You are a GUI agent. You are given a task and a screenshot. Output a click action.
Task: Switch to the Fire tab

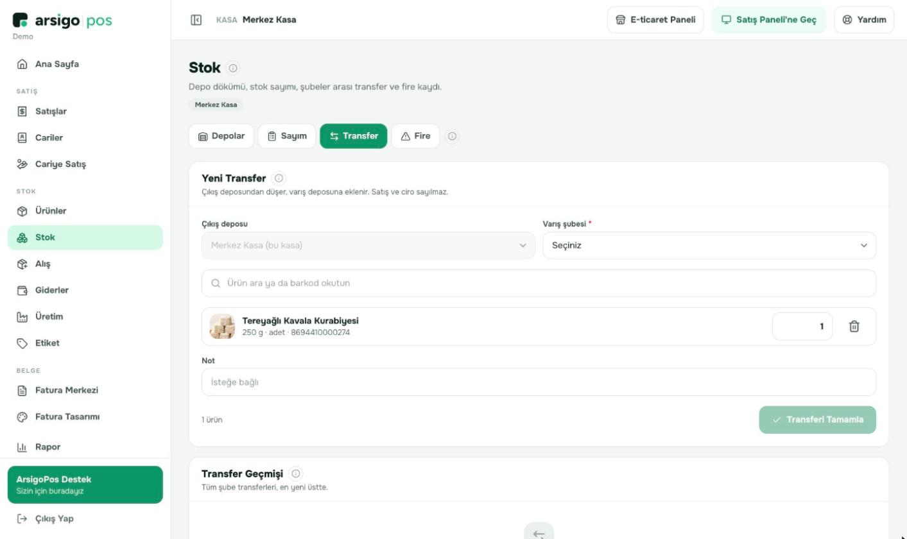click(415, 136)
